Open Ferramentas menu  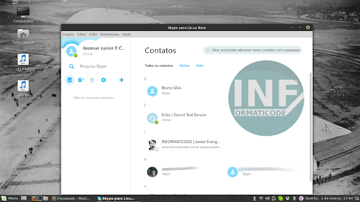tap(110, 34)
